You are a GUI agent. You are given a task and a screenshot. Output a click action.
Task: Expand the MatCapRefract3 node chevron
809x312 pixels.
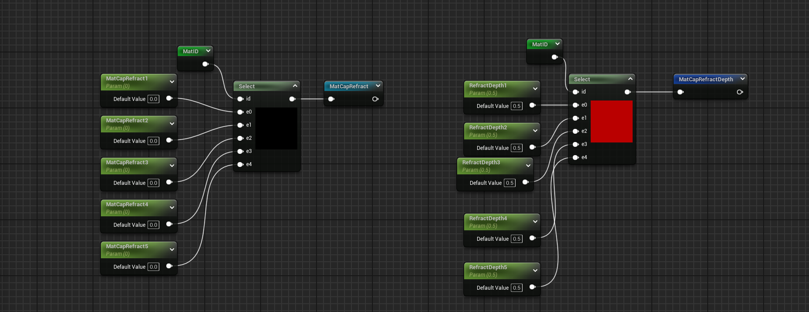point(172,166)
